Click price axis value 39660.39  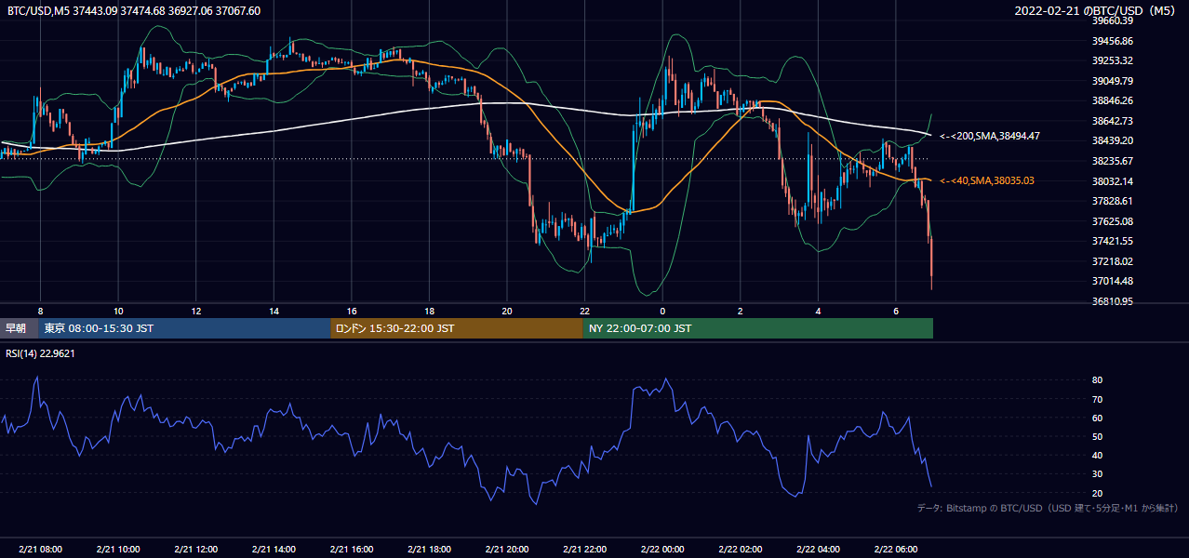[1112, 20]
